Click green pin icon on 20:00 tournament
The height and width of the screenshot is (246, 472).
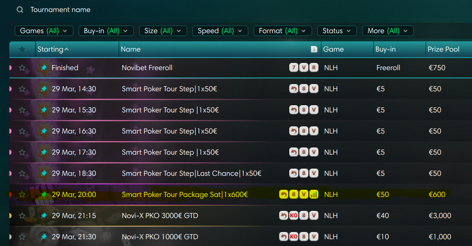(44, 194)
